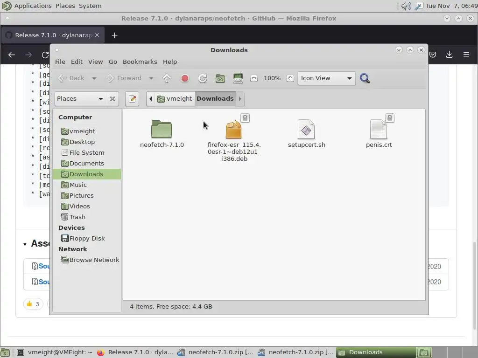
Task: Select the .crt certificate file icon
Action: pyautogui.click(x=379, y=129)
